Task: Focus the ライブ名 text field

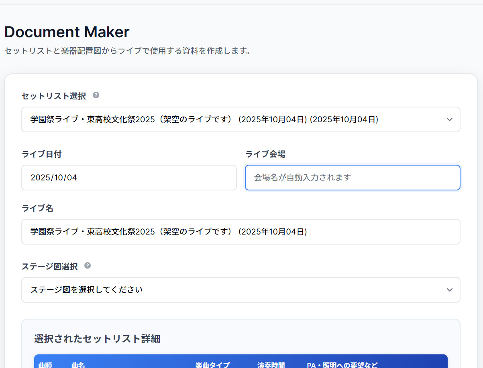Action: click(241, 232)
